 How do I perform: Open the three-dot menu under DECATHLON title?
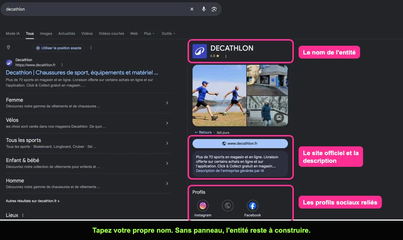tap(226, 56)
